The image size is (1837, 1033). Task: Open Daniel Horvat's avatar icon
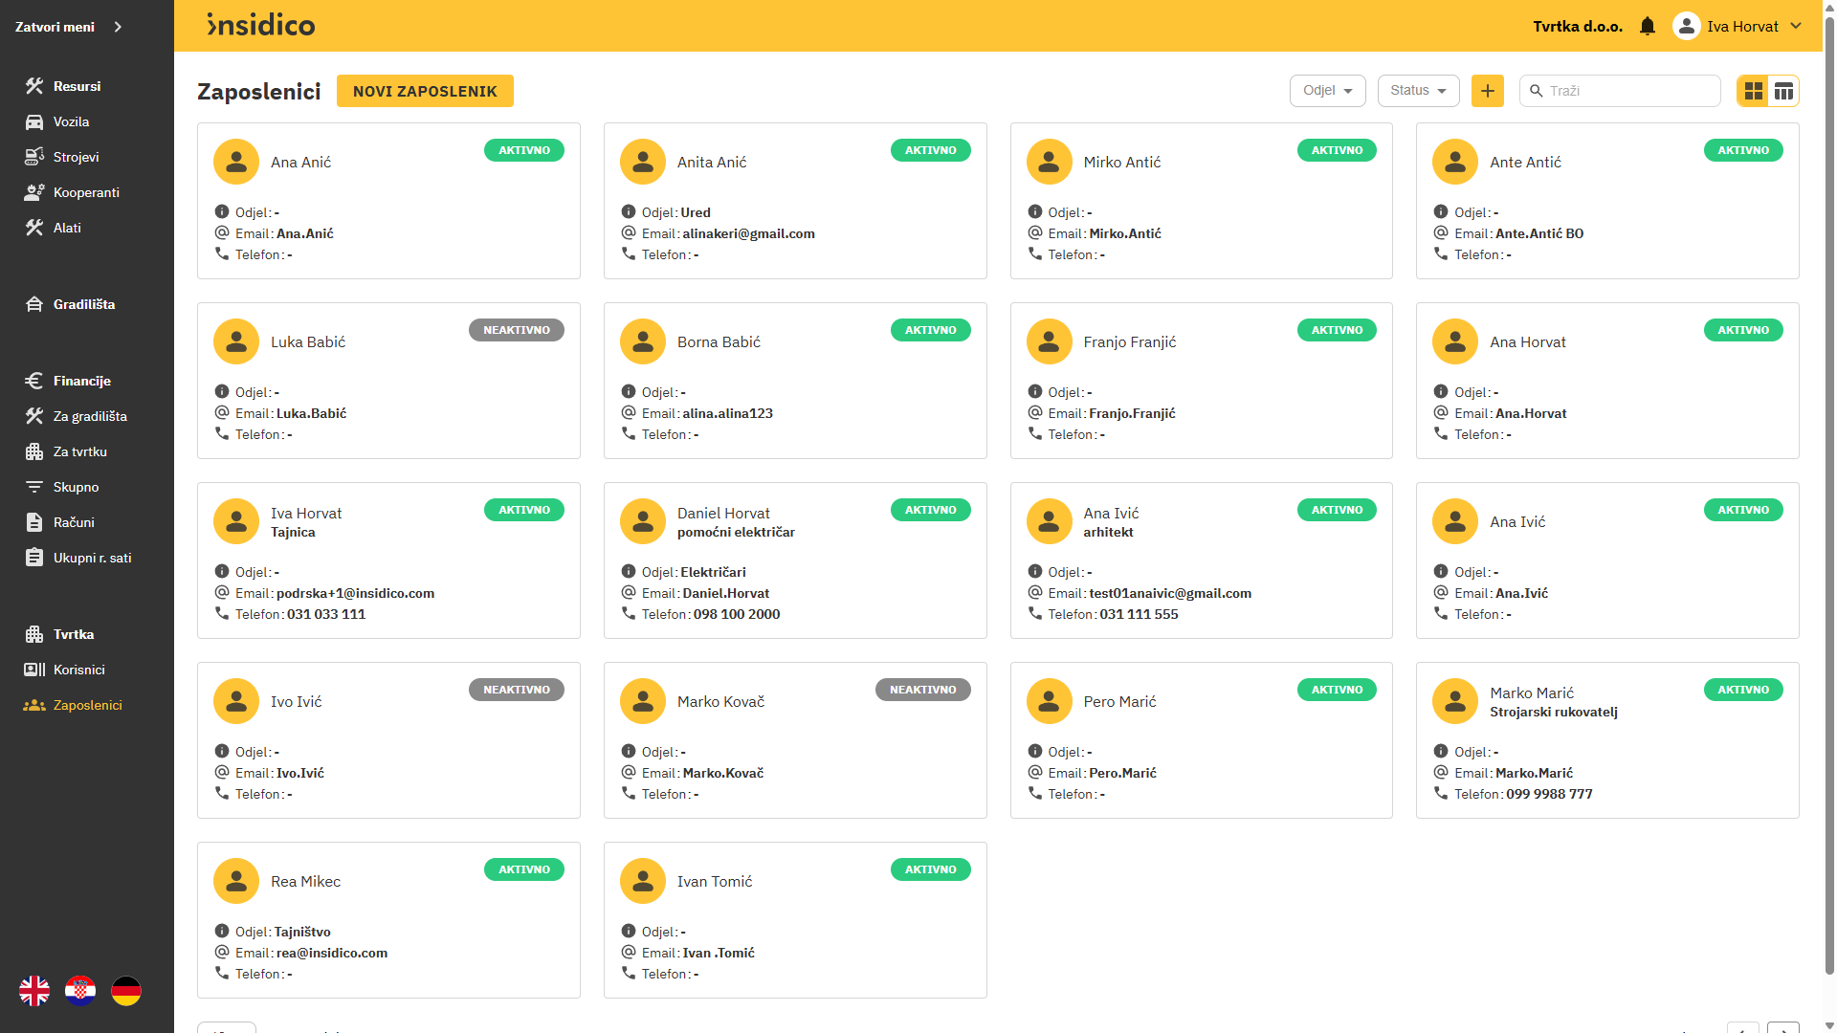[642, 521]
